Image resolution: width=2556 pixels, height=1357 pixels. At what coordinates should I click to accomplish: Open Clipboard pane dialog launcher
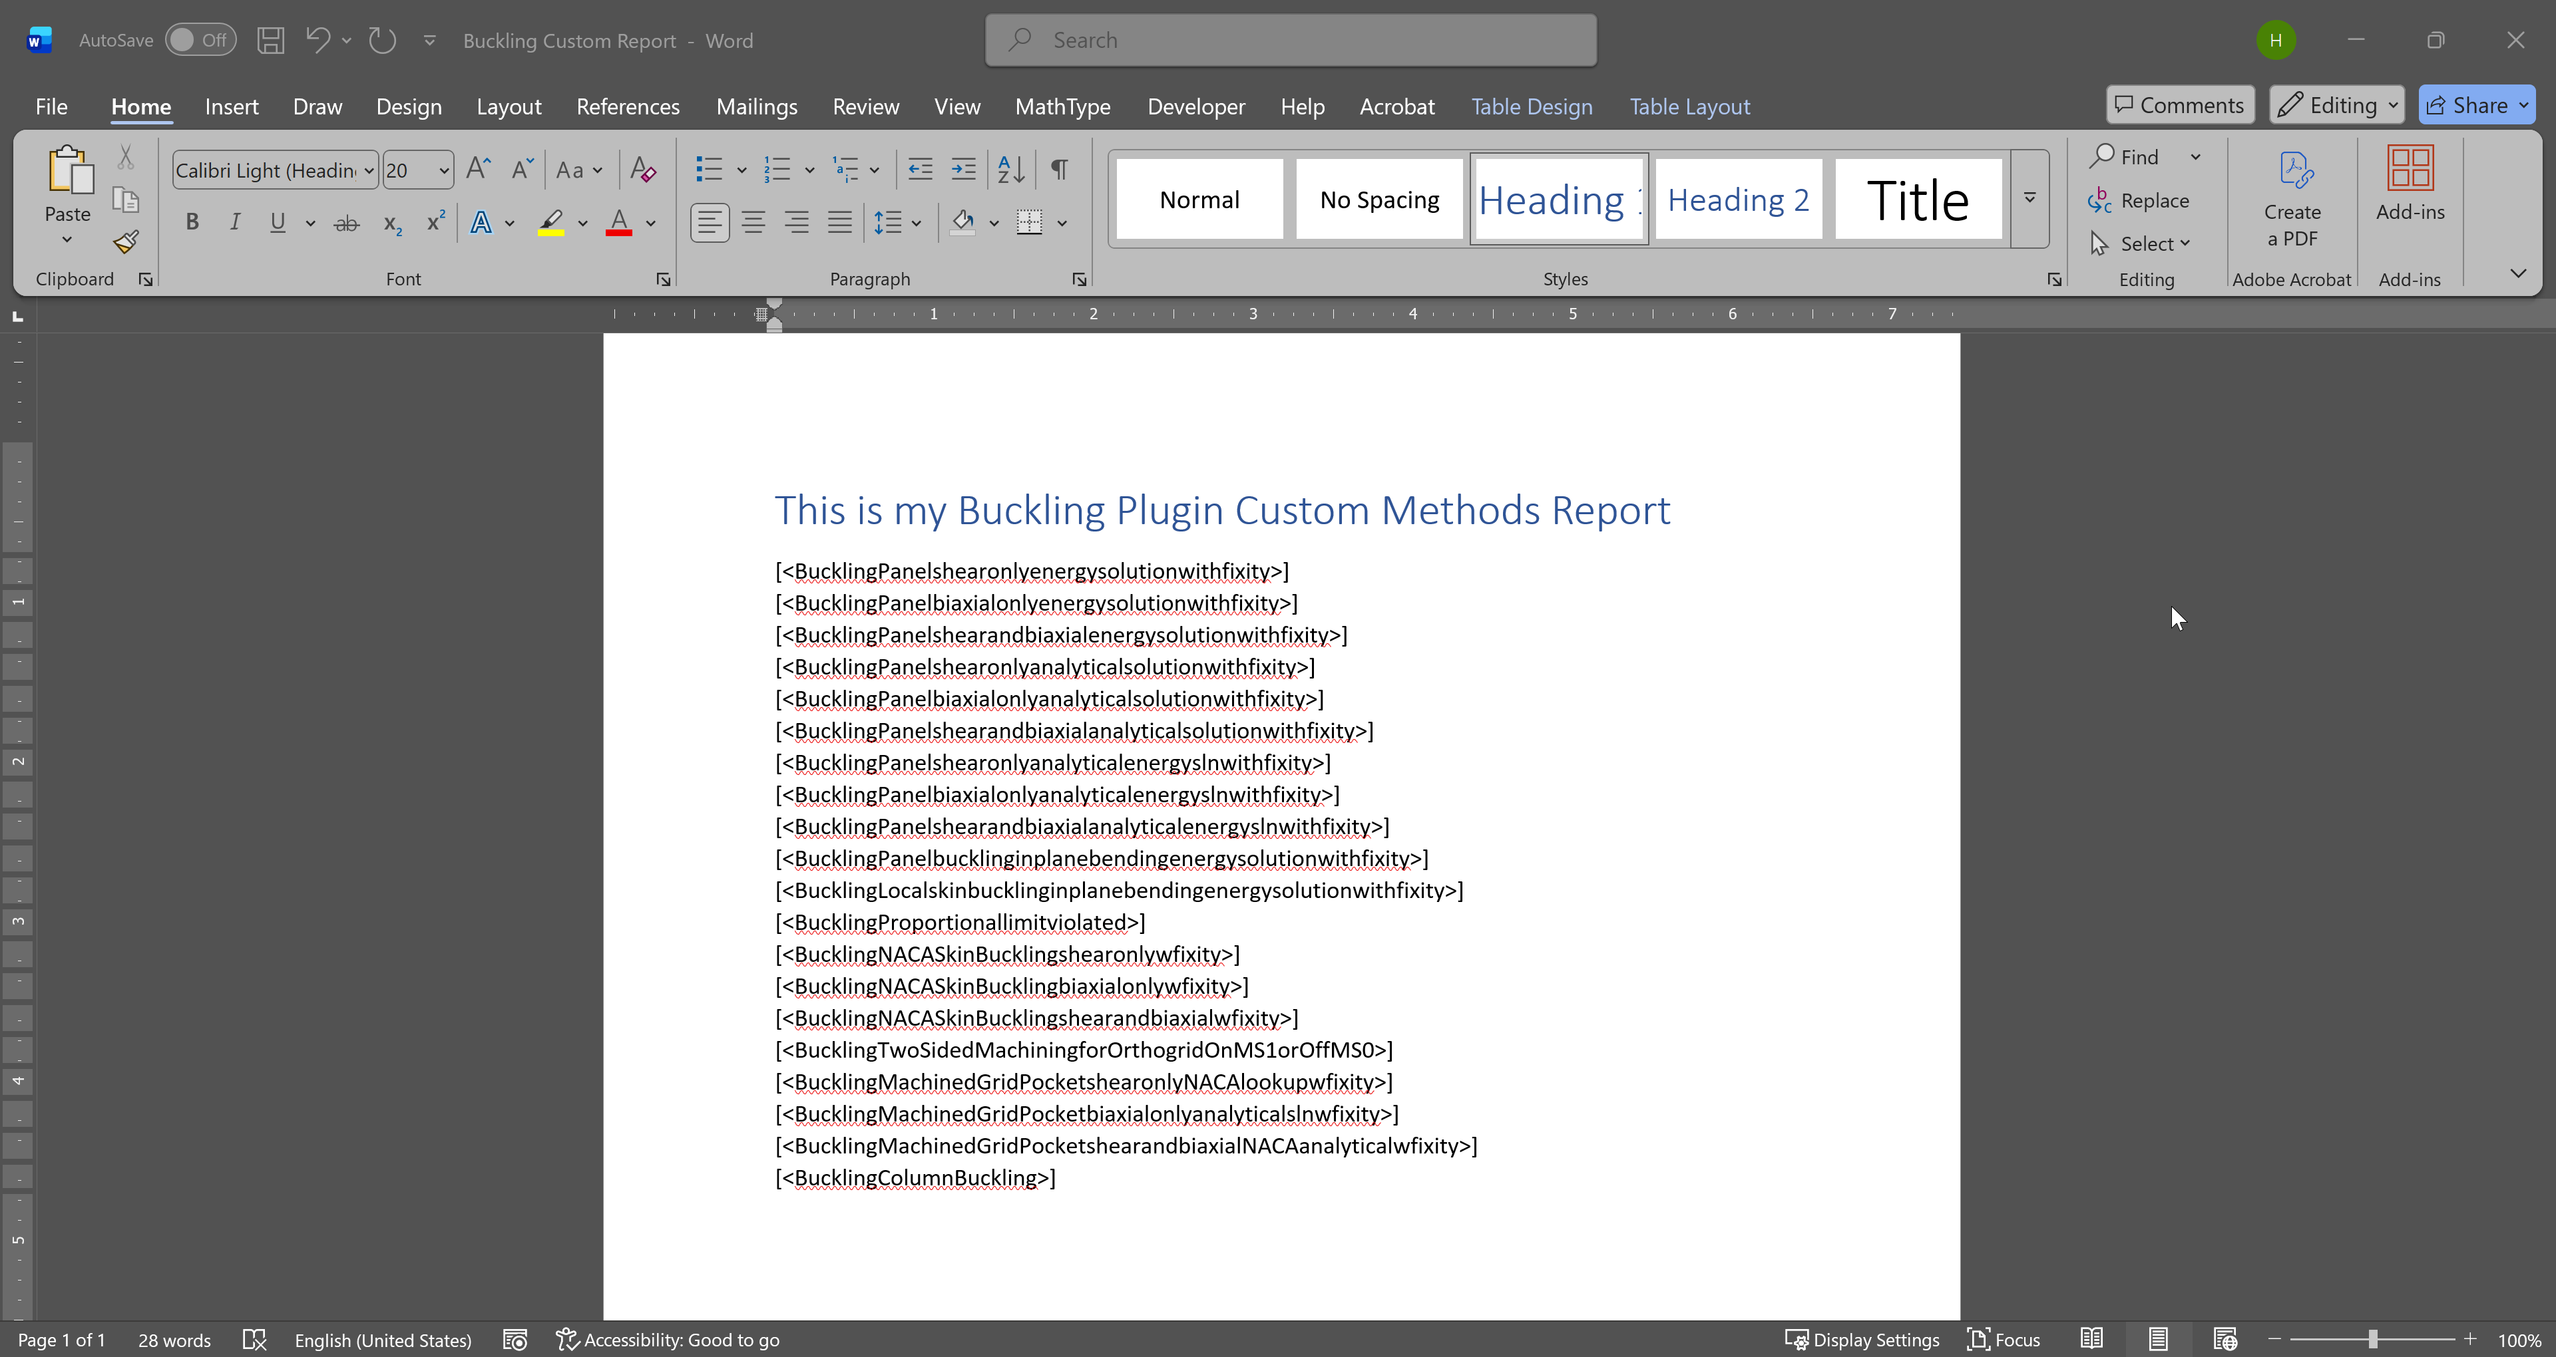pyautogui.click(x=146, y=280)
